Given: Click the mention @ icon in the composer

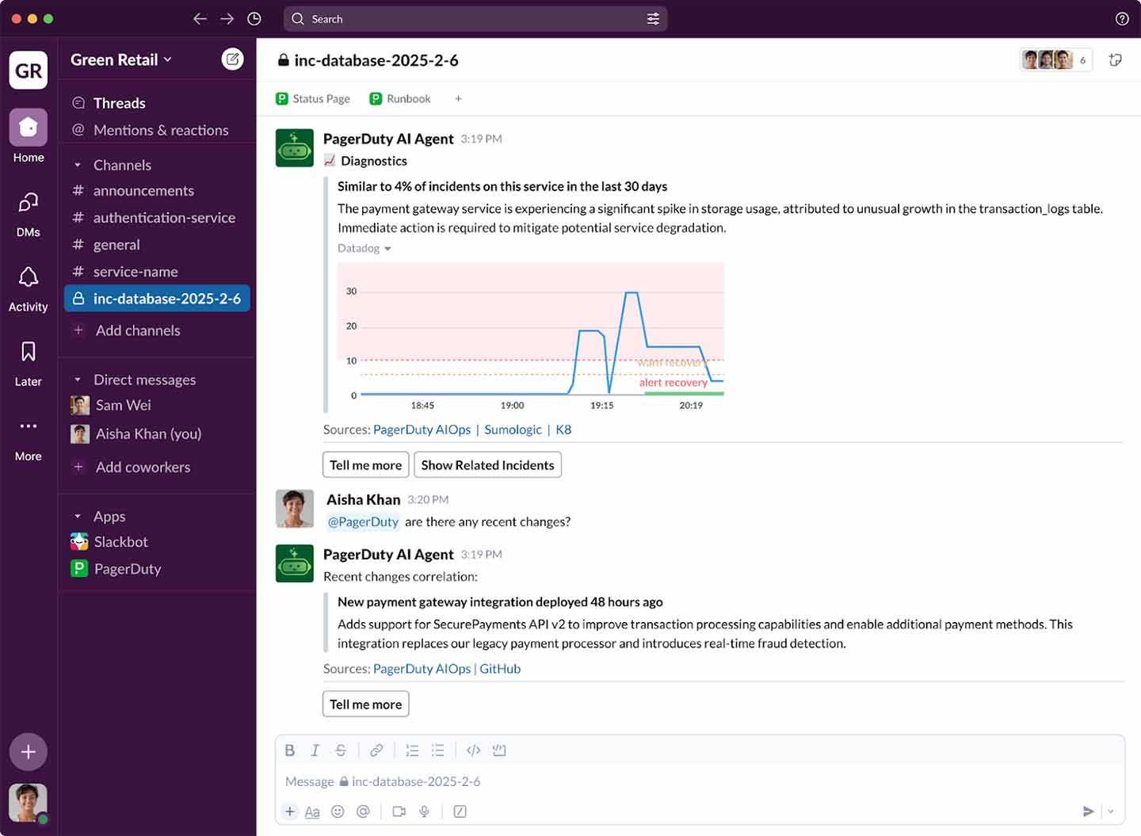Looking at the screenshot, I should coord(364,811).
